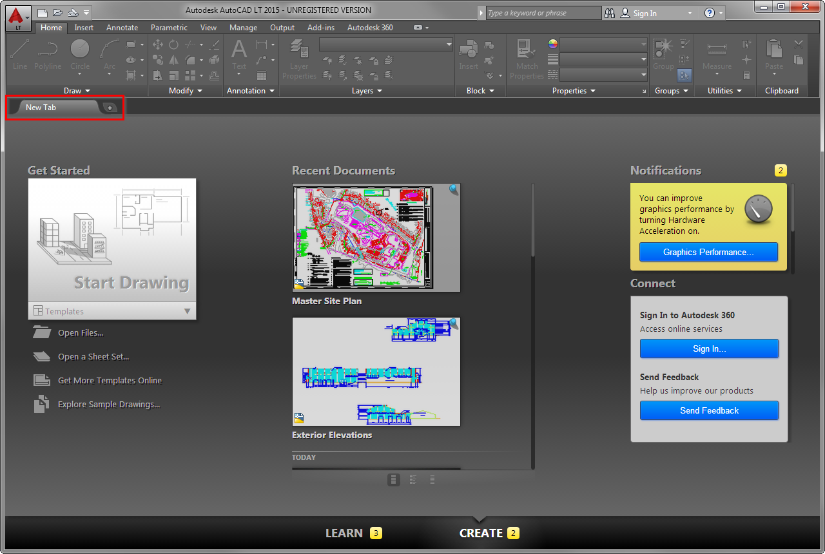The height and width of the screenshot is (554, 825).
Task: Switch recent documents to the rightmost view mode
Action: tap(432, 479)
